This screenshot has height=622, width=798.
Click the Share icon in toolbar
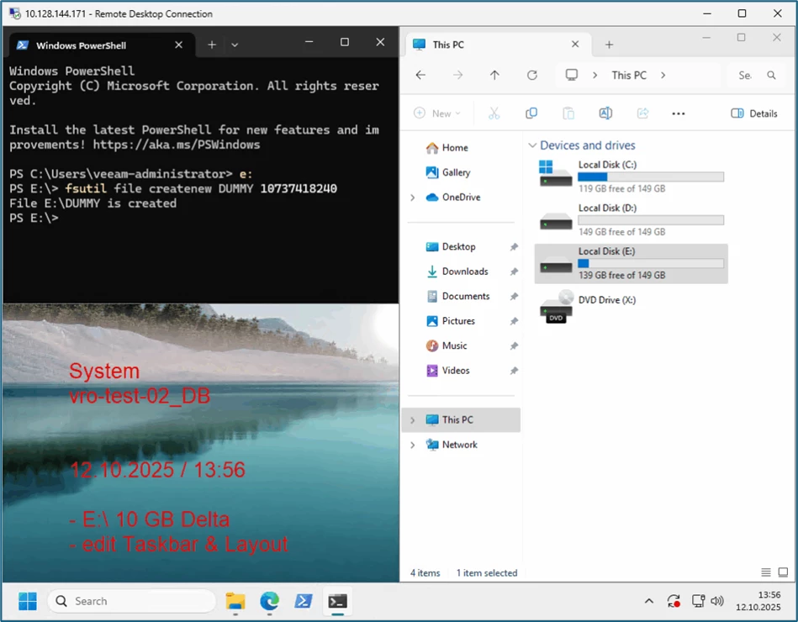(x=642, y=113)
